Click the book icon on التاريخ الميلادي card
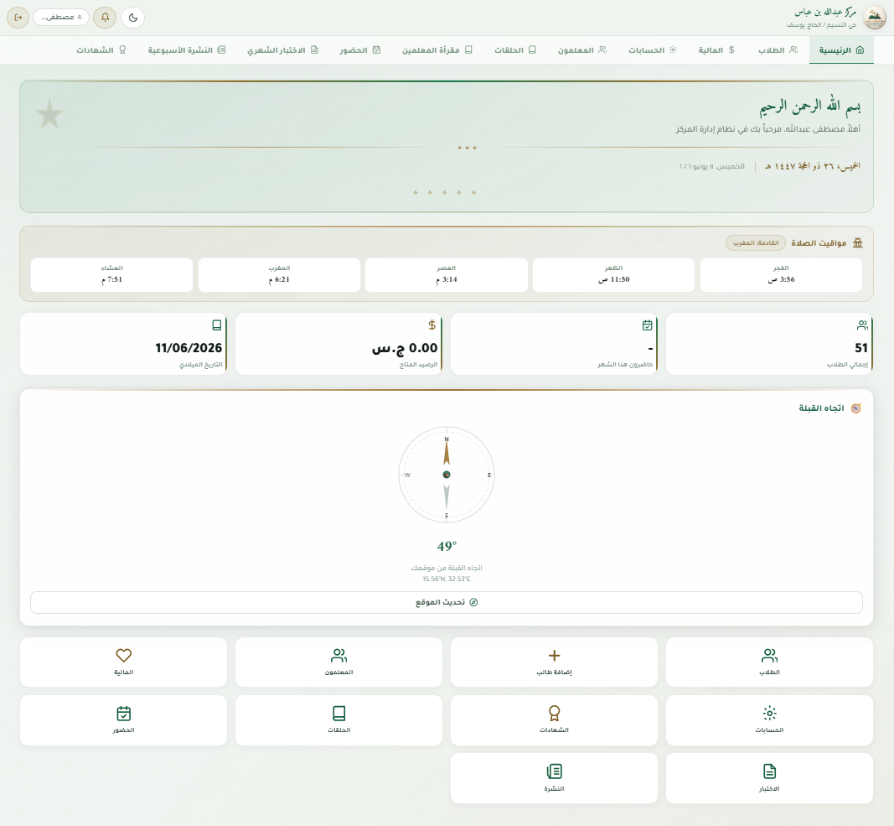 coord(217,325)
